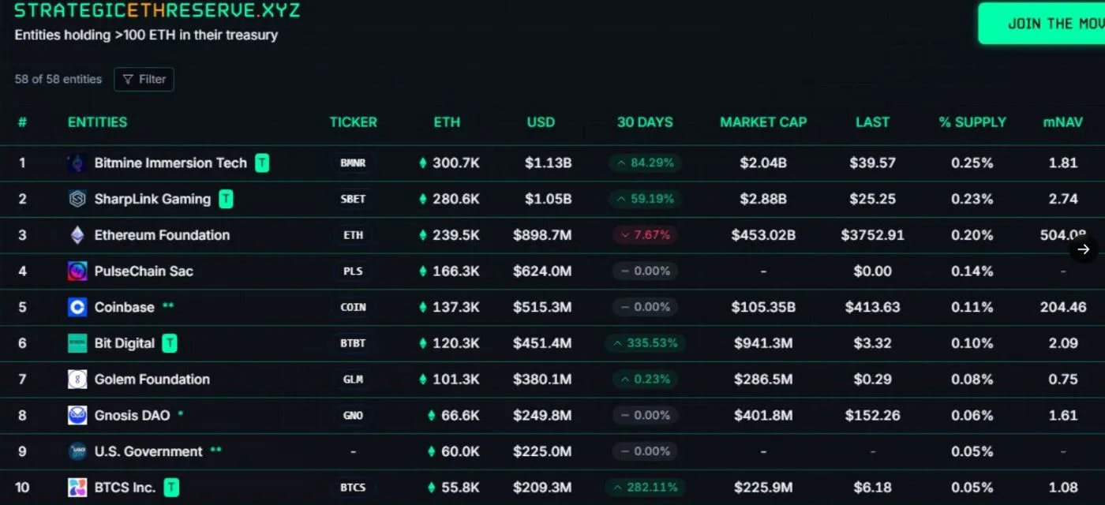Image resolution: width=1105 pixels, height=505 pixels.
Task: Click the Golem Foundation logo
Action: pyautogui.click(x=77, y=379)
